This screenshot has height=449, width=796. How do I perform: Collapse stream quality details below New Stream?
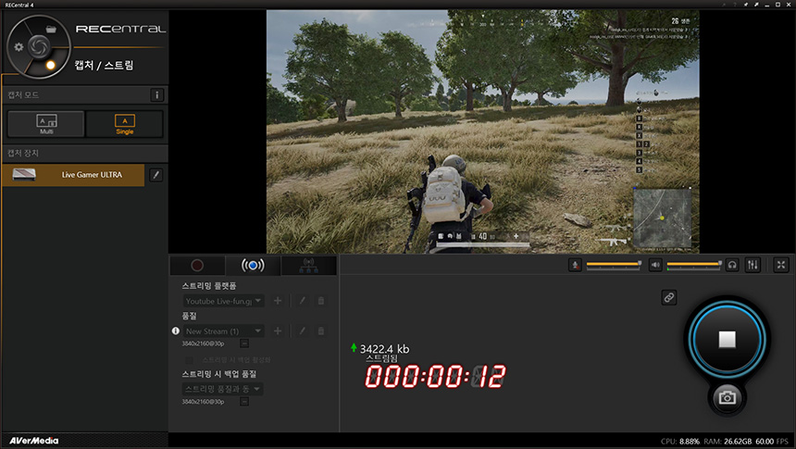[244, 343]
